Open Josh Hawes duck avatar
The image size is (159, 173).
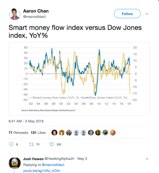click(x=15, y=163)
